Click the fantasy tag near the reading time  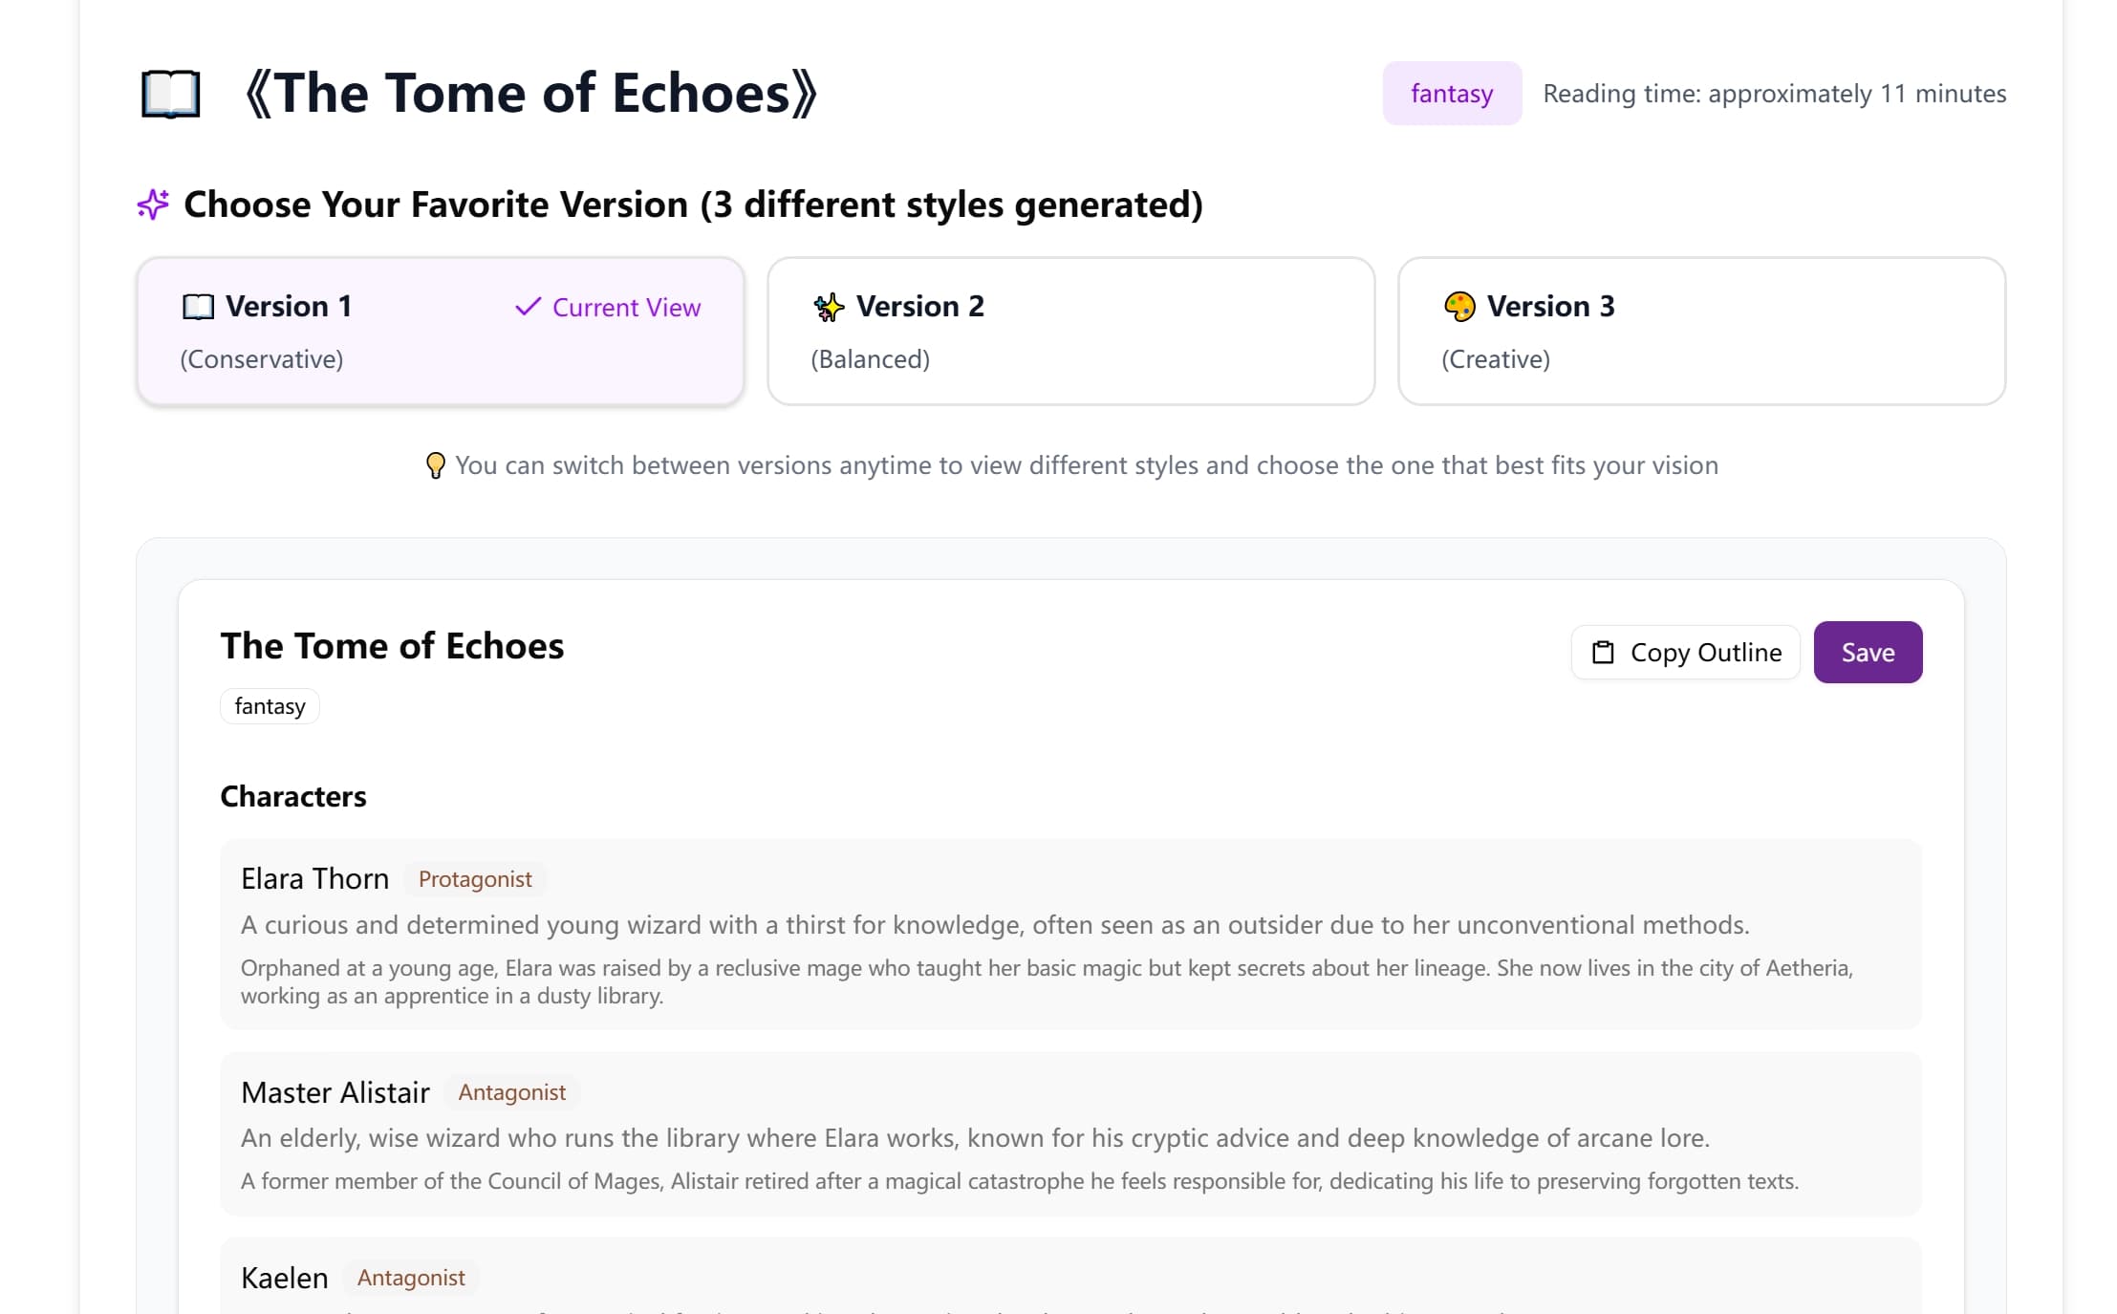(1451, 93)
